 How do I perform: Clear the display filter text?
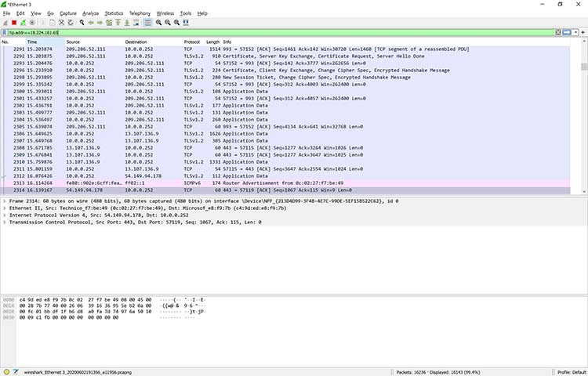point(558,33)
